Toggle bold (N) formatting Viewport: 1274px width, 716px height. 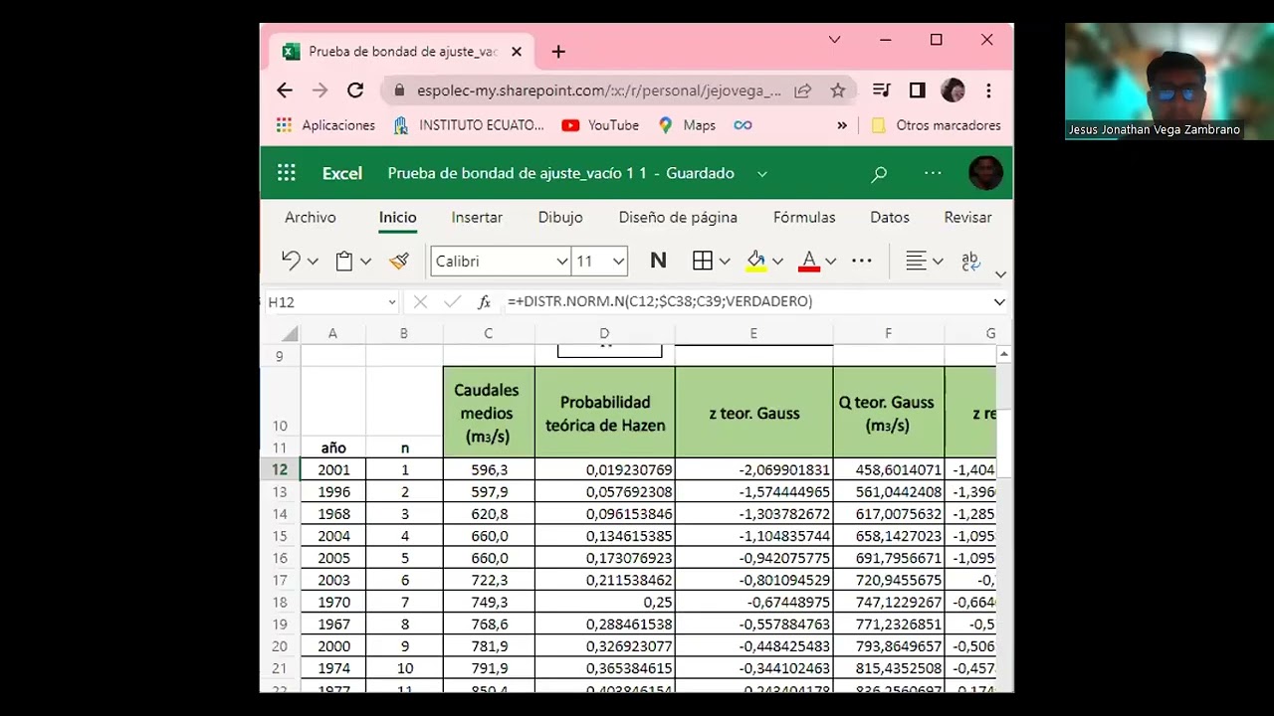pyautogui.click(x=658, y=261)
